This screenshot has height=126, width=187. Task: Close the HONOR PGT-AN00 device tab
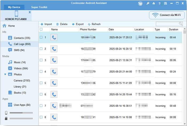point(30,12)
